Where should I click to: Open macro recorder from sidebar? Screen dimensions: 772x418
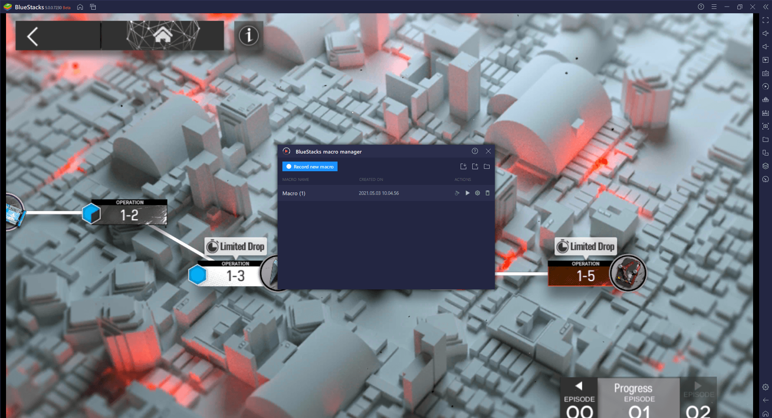(x=765, y=86)
